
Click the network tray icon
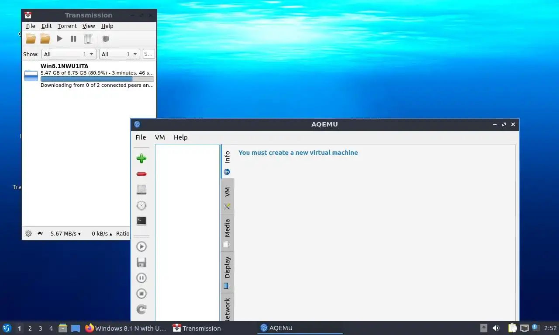point(524,328)
